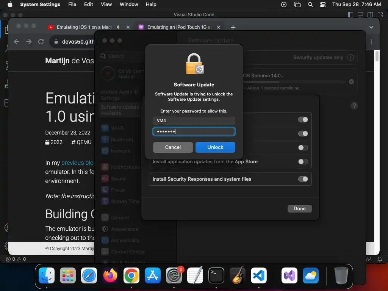
Task: Open the View menu
Action: click(106, 5)
